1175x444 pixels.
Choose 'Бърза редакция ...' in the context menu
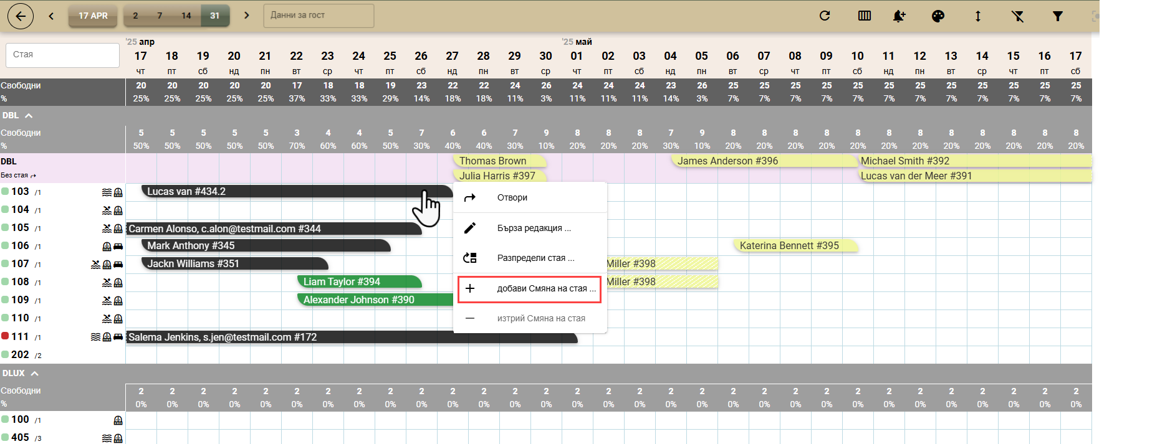pos(530,228)
